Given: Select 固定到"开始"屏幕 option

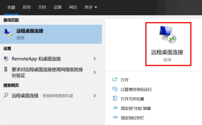Looking at the screenshot, I should pyautogui.click(x=136, y=108).
